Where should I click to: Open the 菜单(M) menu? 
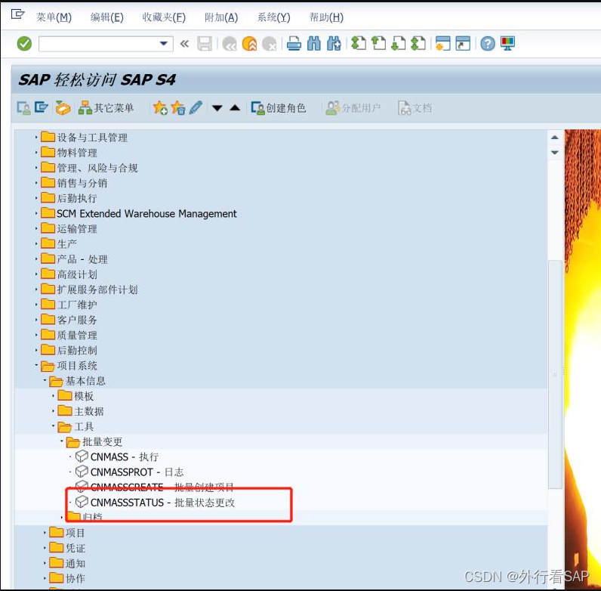point(54,17)
